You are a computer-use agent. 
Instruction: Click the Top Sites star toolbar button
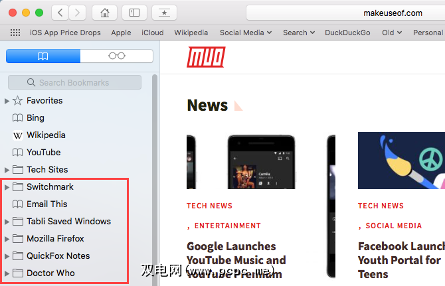pos(164,13)
